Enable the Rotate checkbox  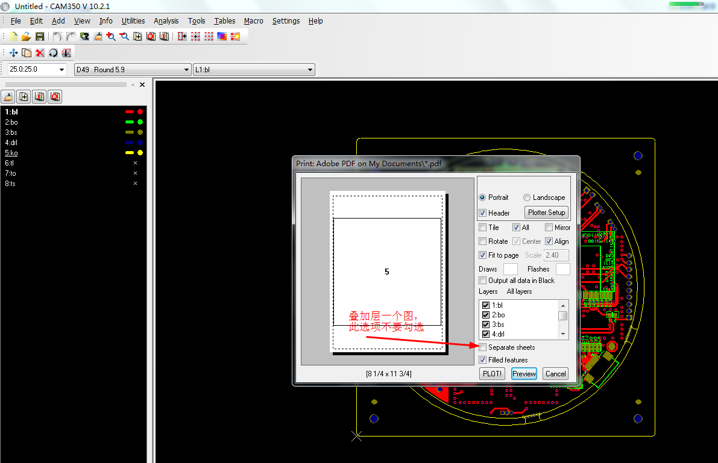[482, 241]
